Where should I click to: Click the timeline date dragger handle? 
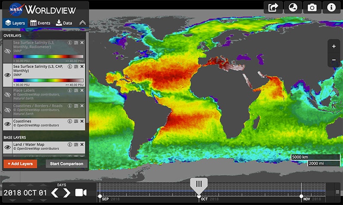click(x=199, y=186)
